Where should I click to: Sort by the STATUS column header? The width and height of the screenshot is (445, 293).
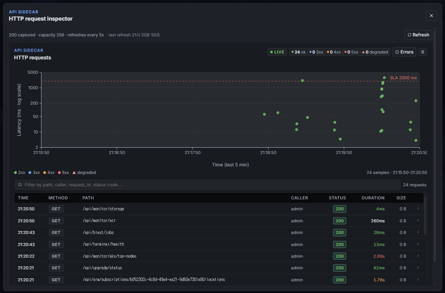(x=337, y=198)
